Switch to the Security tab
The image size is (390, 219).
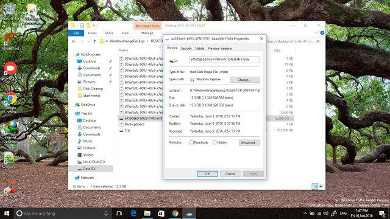tap(186, 49)
